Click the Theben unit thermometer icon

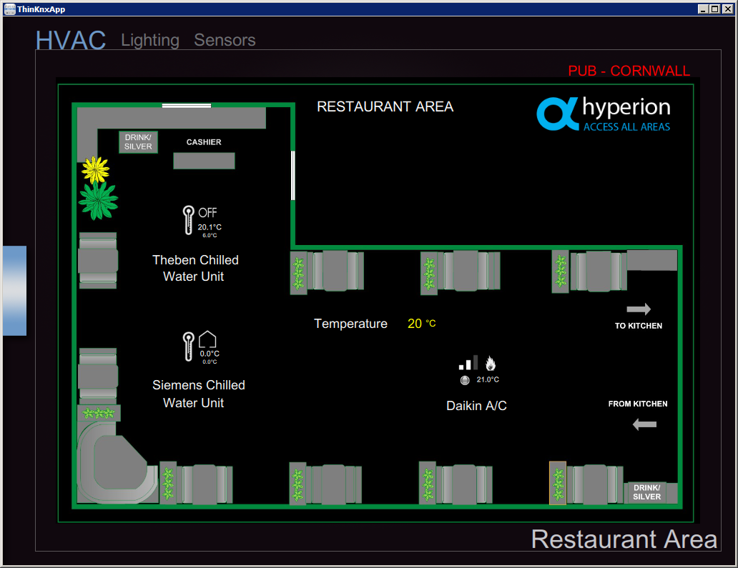[x=189, y=220]
